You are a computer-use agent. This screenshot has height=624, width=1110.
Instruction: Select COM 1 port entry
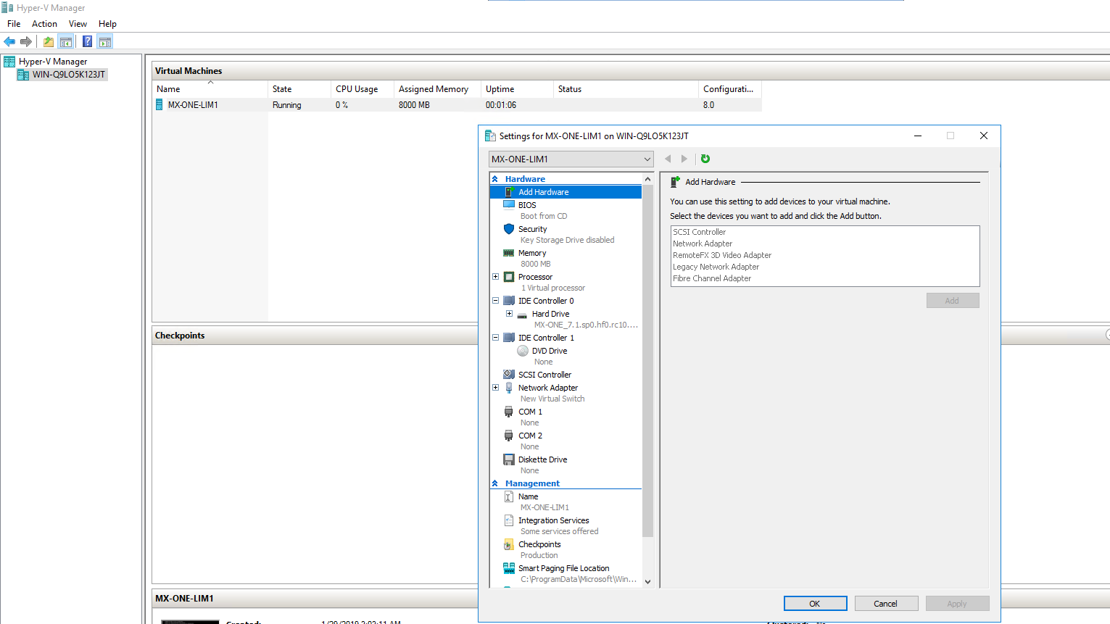coord(530,412)
